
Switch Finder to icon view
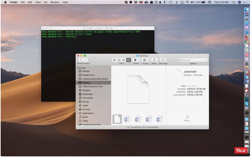click(114, 60)
